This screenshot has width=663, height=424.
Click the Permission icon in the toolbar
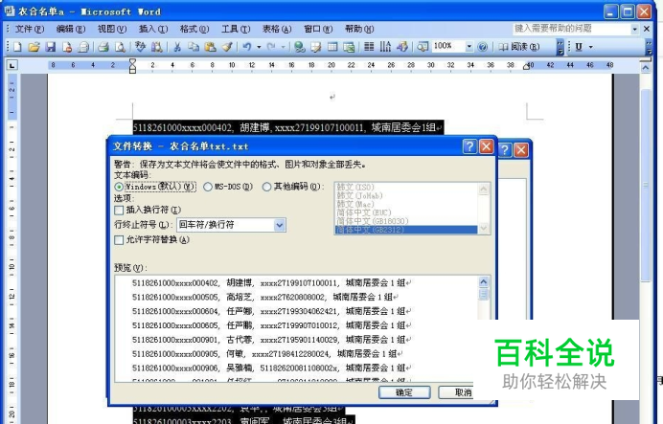(67, 47)
